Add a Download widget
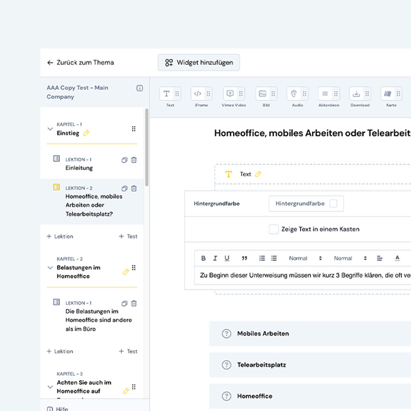Viewport: 411px width, 411px height. tap(357, 93)
